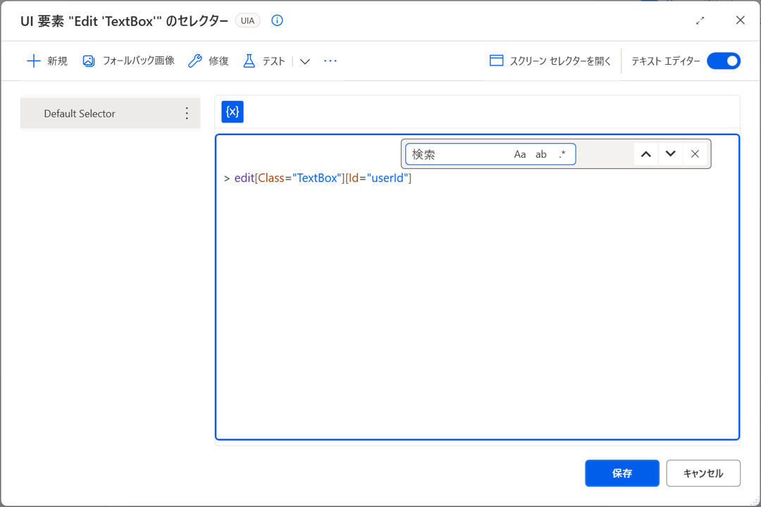Click the info icon next to UIA badge
761x507 pixels.
click(277, 20)
